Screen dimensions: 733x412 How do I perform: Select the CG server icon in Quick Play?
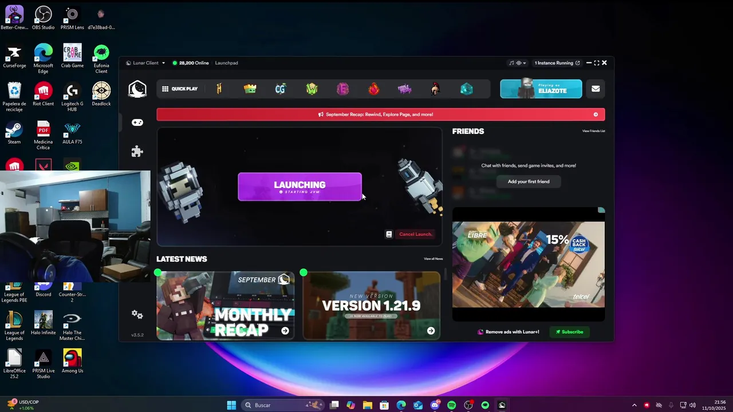click(x=280, y=89)
